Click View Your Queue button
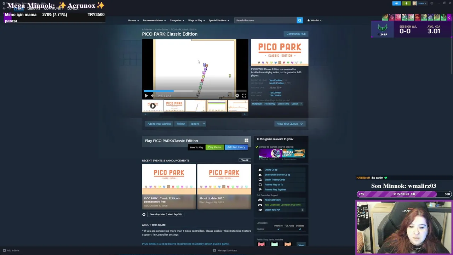This screenshot has height=255, width=453. [290, 124]
